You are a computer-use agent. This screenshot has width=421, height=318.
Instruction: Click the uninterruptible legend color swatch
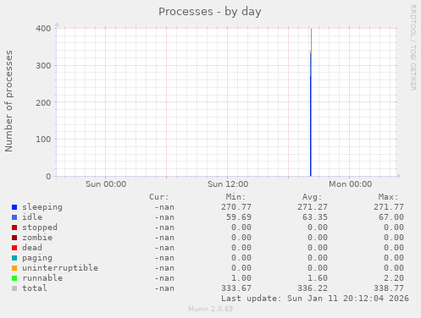click(x=14, y=268)
